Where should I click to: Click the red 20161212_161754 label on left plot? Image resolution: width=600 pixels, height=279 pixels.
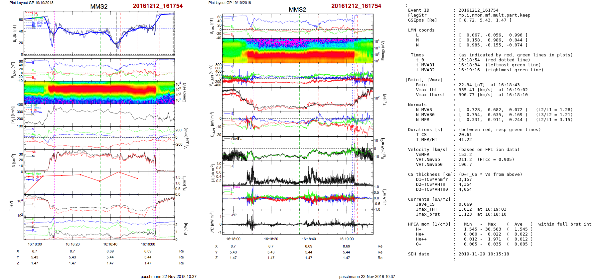pos(158,6)
